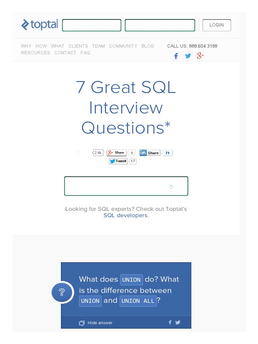The image size is (258, 344).
Task: Share UNION question on Facebook
Action: (170, 322)
